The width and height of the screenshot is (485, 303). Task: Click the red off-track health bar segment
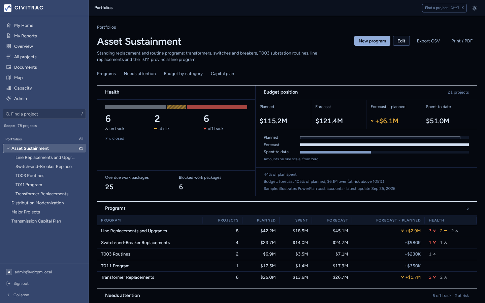[217, 107]
